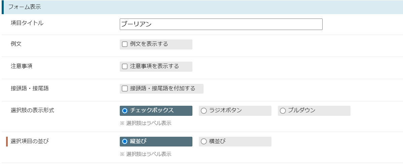Click the 注意事項 row label
This screenshot has width=403, height=164.
coord(21,66)
